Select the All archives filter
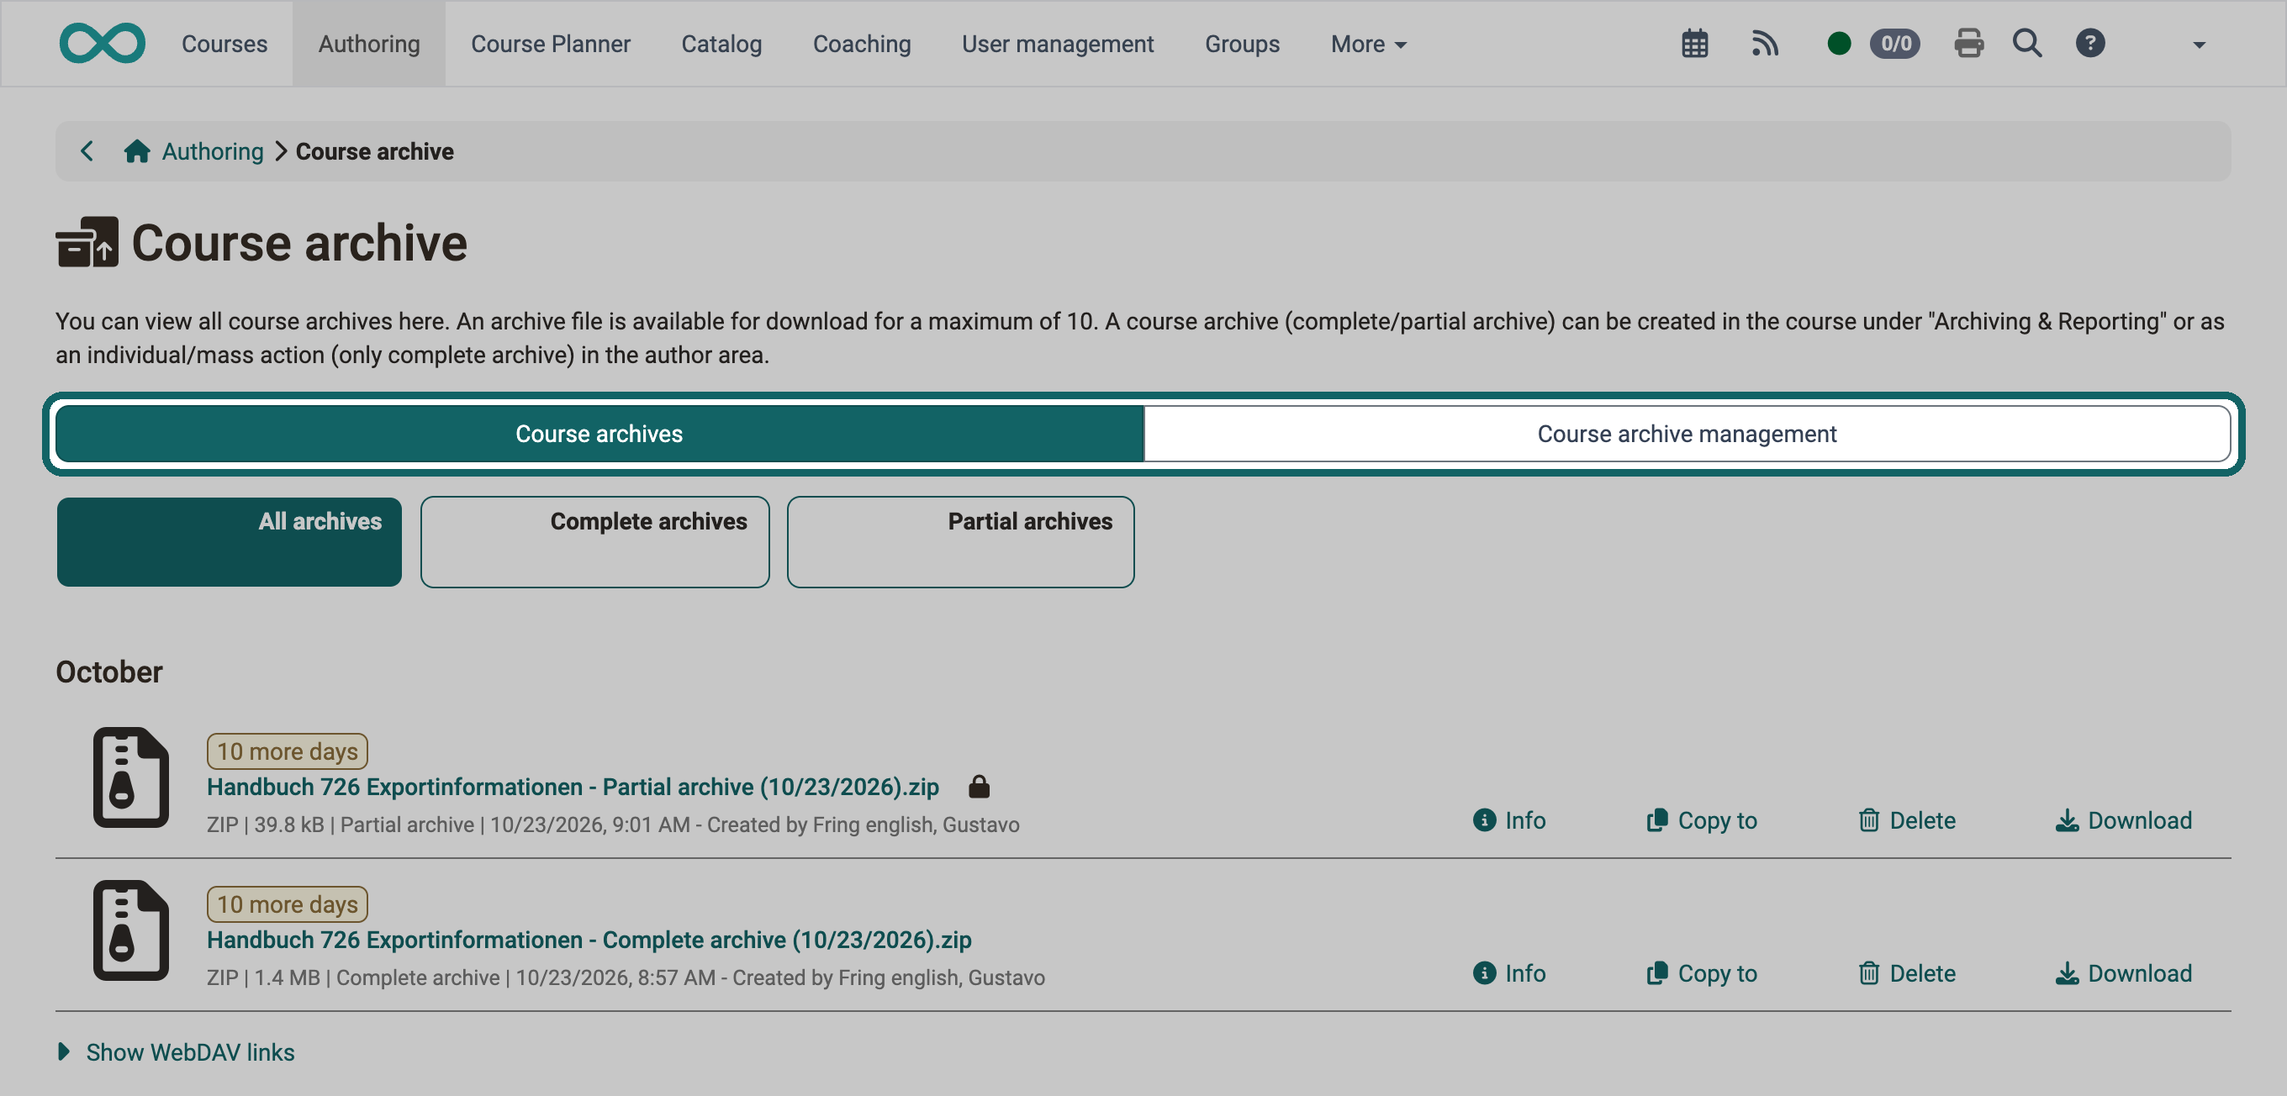This screenshot has height=1096, width=2287. (x=229, y=541)
